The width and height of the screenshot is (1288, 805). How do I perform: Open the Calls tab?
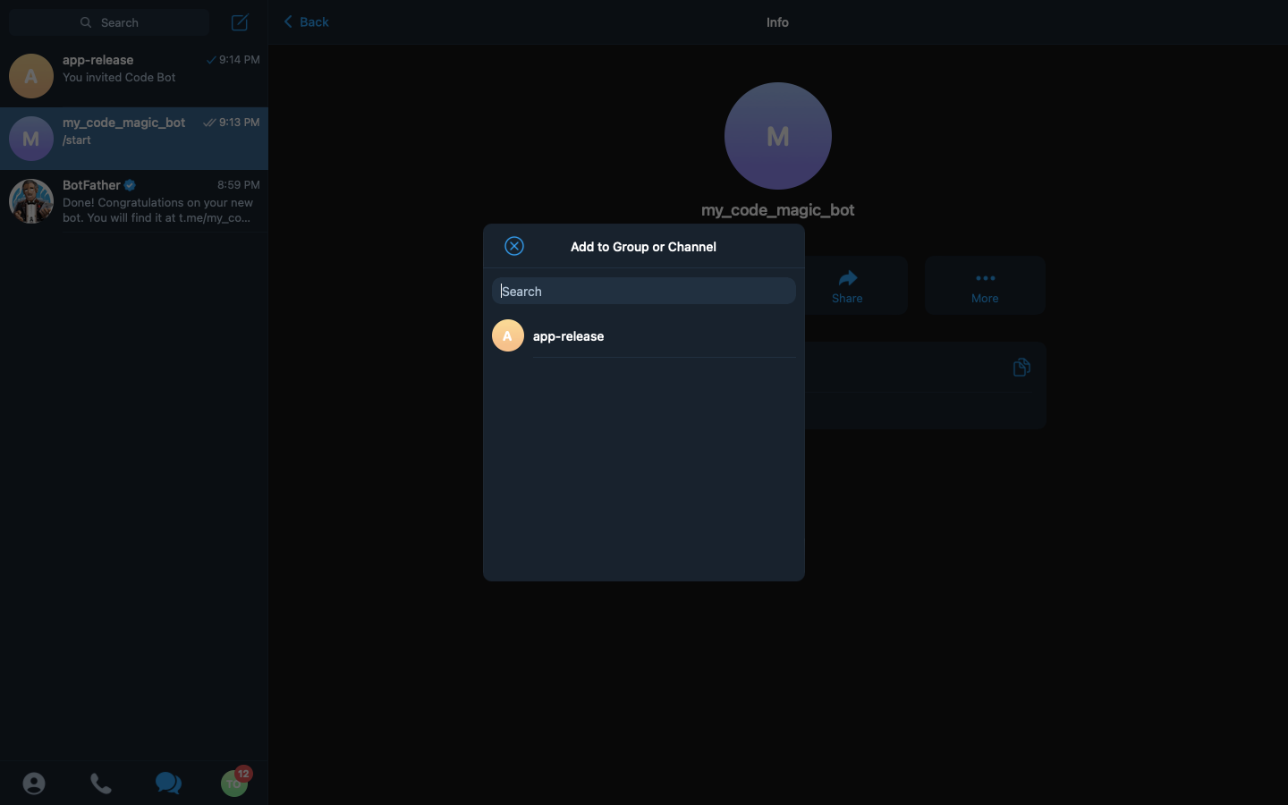101,784
